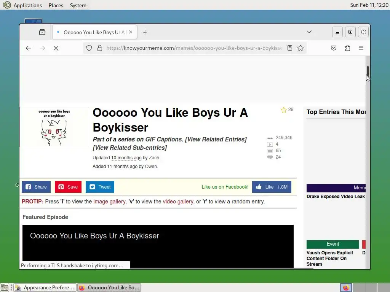Viewport: 390px width, 292px height.
Task: Select the Oooooo You Like Boys browser tab
Action: click(x=94, y=32)
